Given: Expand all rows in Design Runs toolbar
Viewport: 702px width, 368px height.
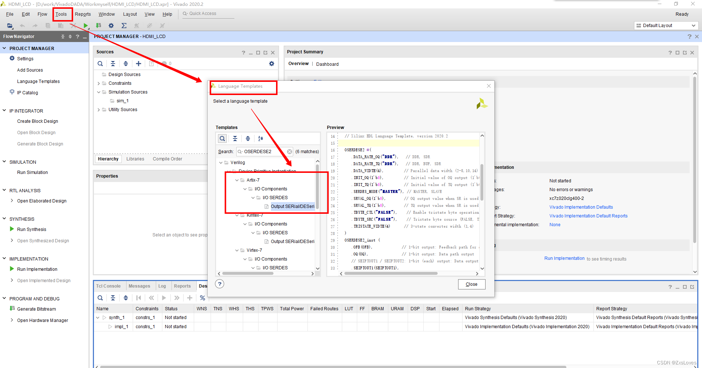Looking at the screenshot, I should click(x=126, y=298).
